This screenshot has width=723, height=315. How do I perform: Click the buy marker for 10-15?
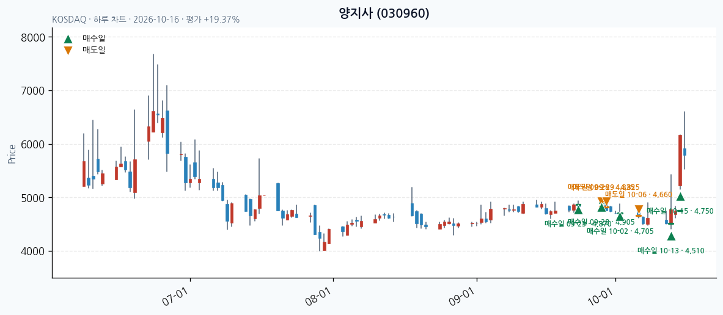pyautogui.click(x=681, y=197)
